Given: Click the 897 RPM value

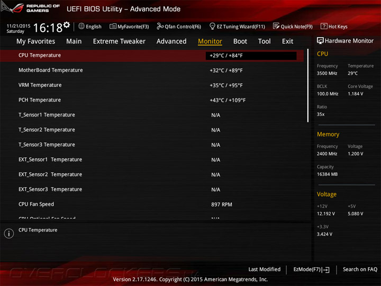Looking at the screenshot, I should pos(222,204).
